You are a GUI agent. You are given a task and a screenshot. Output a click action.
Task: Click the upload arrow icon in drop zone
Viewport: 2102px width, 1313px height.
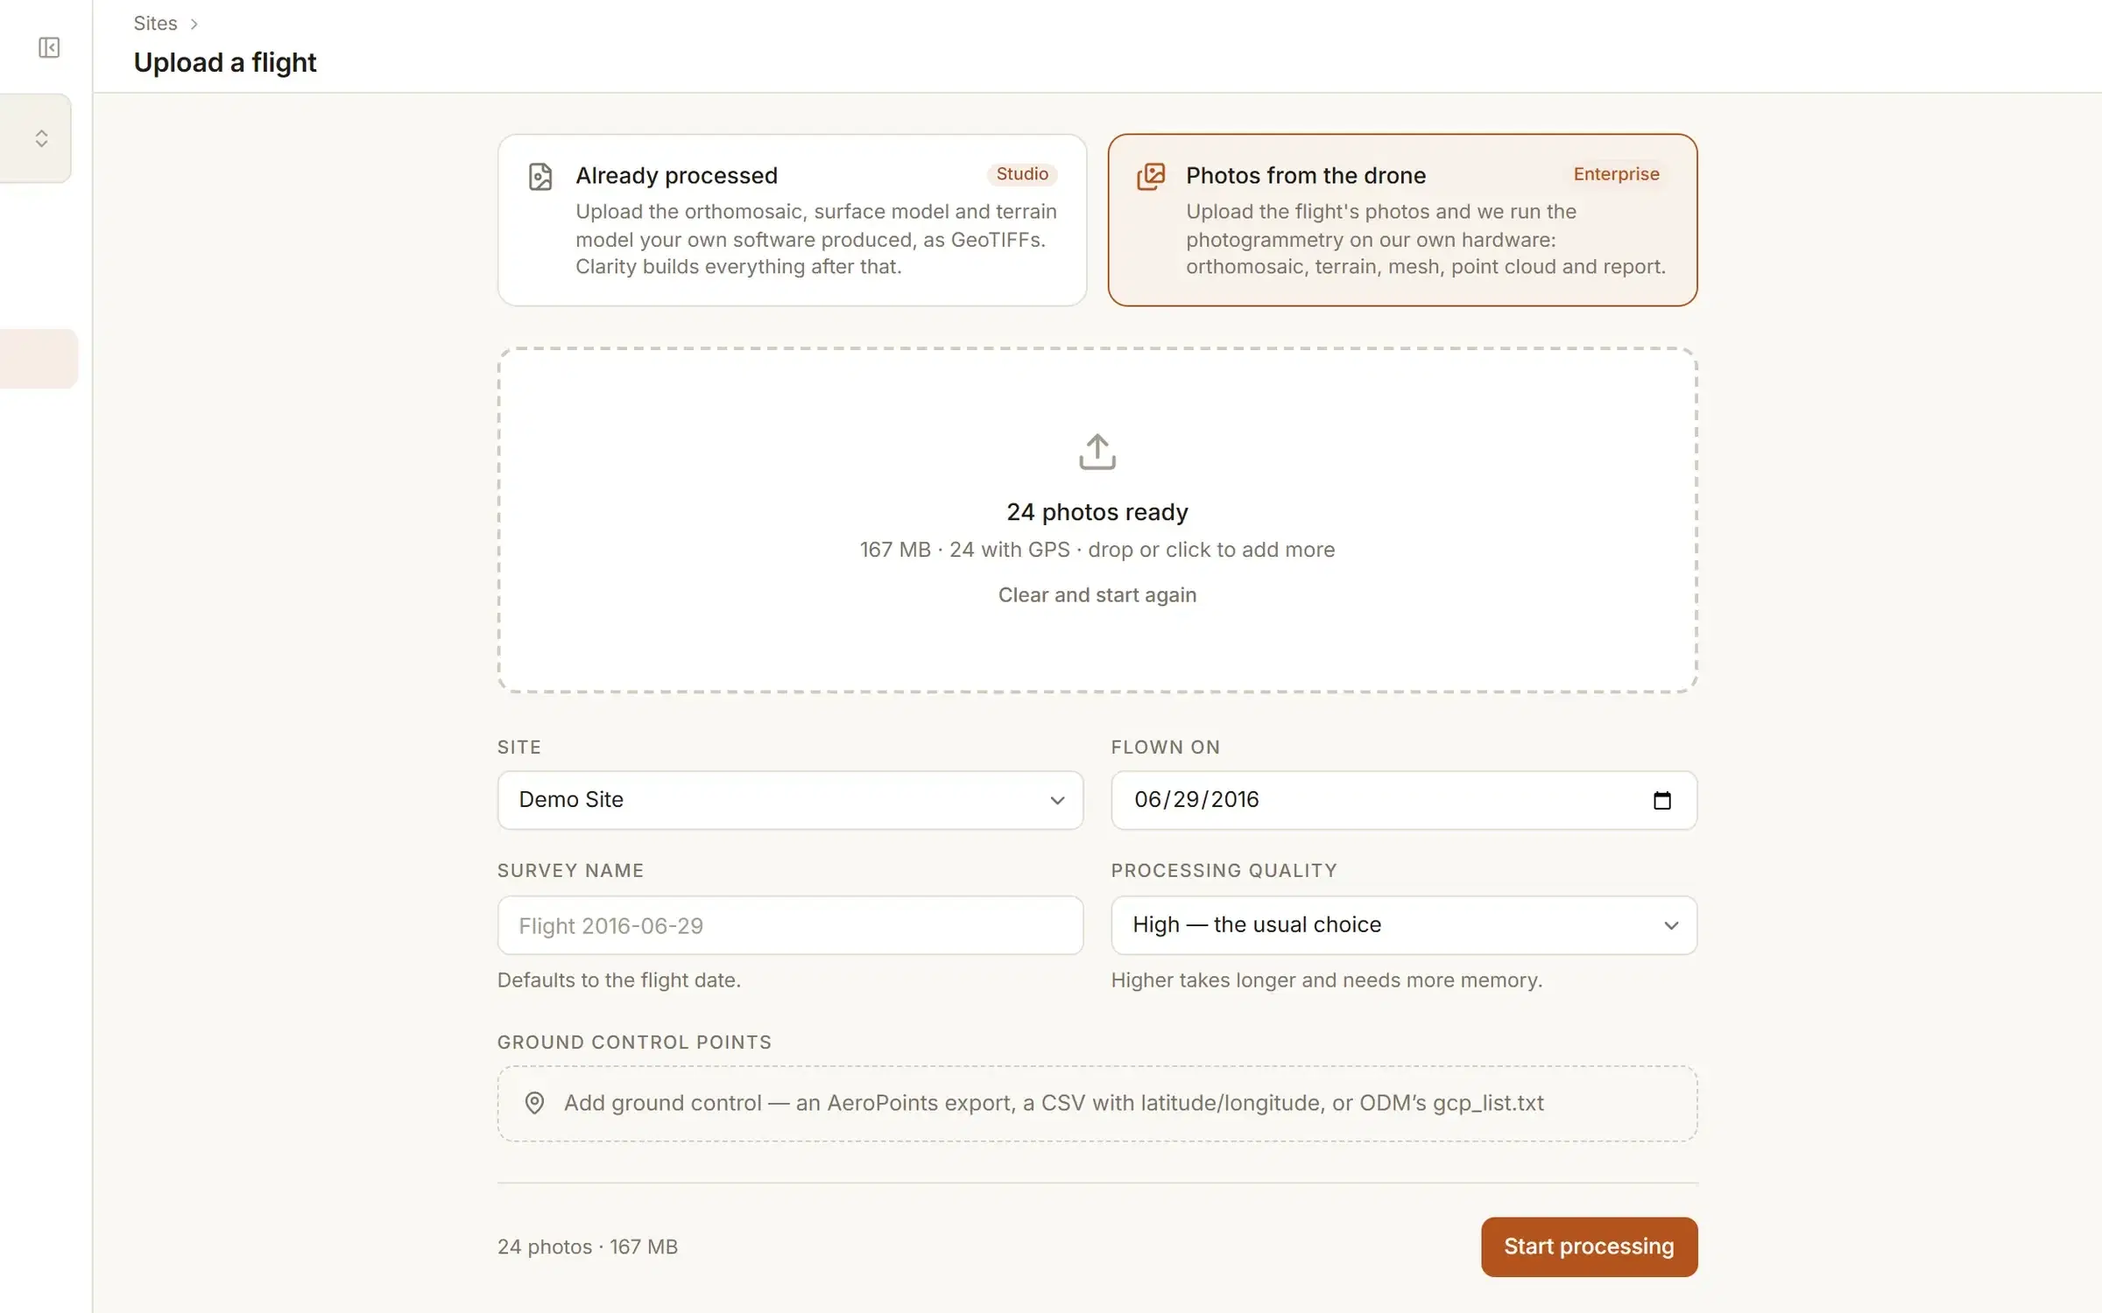click(1097, 452)
